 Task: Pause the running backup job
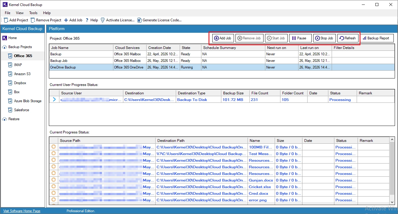(300, 38)
